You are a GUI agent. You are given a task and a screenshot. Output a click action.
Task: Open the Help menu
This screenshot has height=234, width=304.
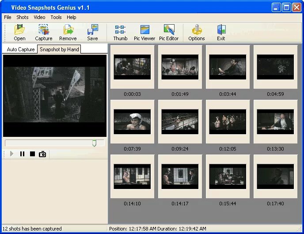click(71, 17)
